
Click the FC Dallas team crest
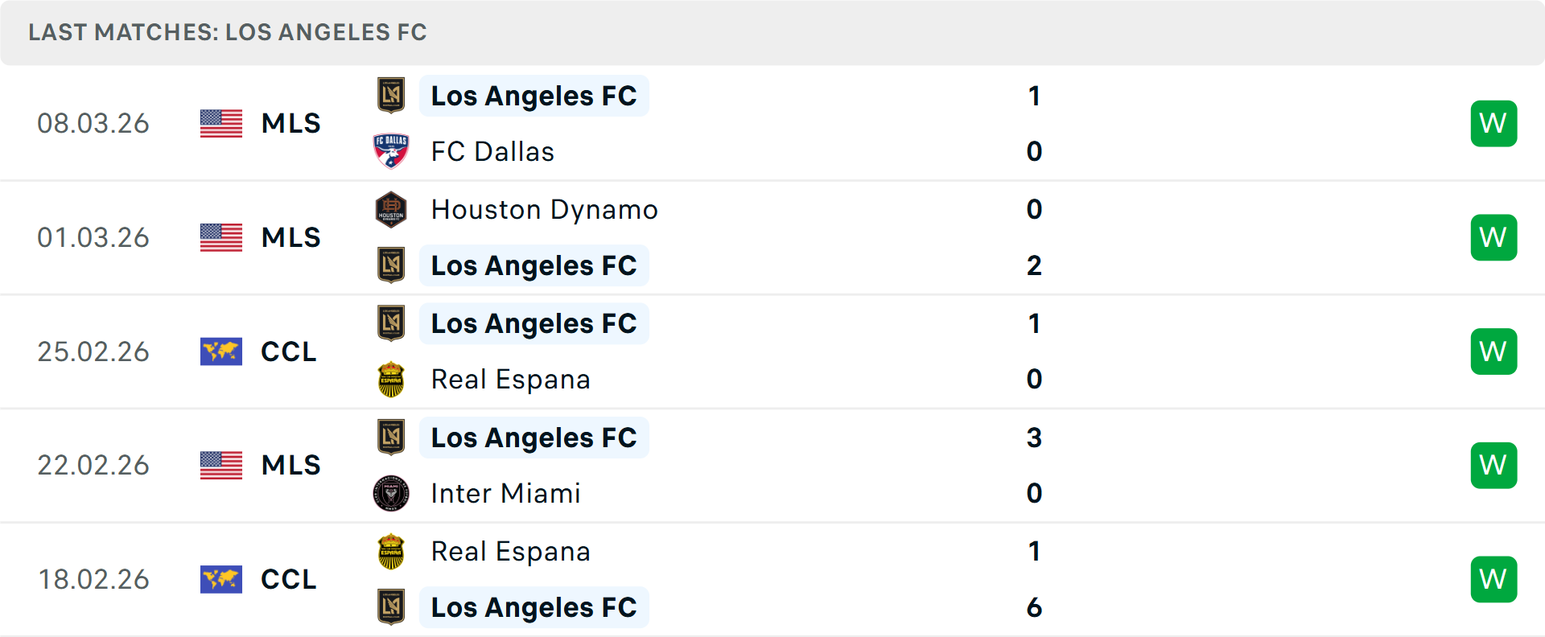[x=391, y=151]
